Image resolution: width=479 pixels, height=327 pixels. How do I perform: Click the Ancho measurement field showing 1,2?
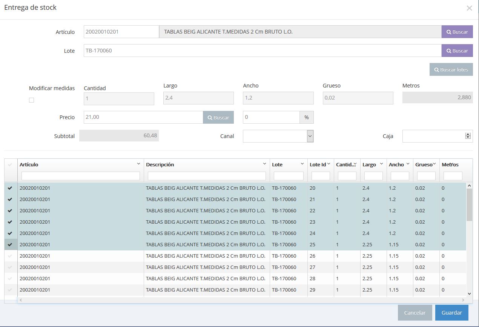click(278, 98)
